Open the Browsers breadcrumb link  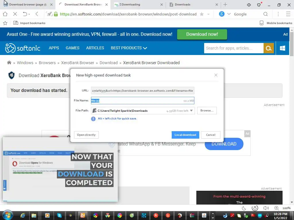tap(47, 63)
